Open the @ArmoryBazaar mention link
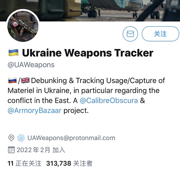The height and width of the screenshot is (171, 180). (34, 111)
